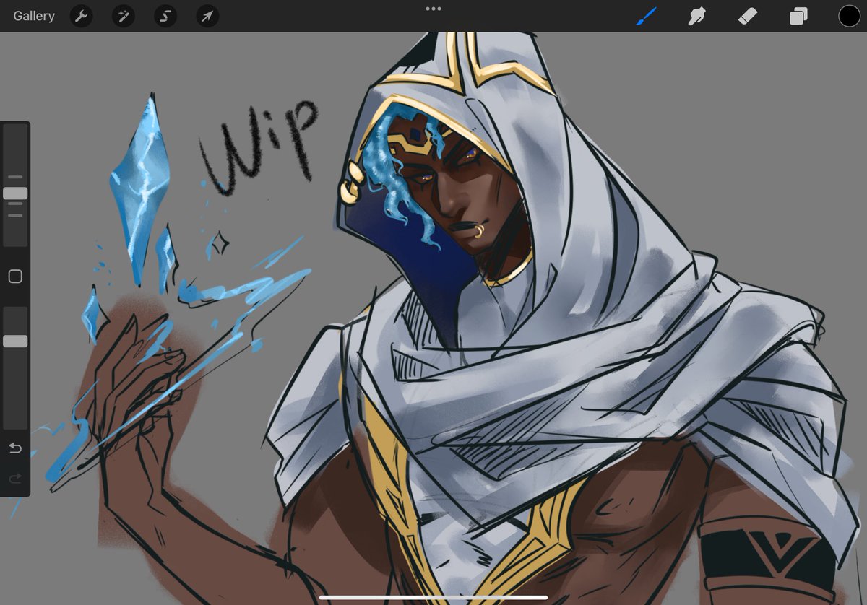Screen dimensions: 867x605
Task: Open the Layers panel
Action: pyautogui.click(x=798, y=16)
